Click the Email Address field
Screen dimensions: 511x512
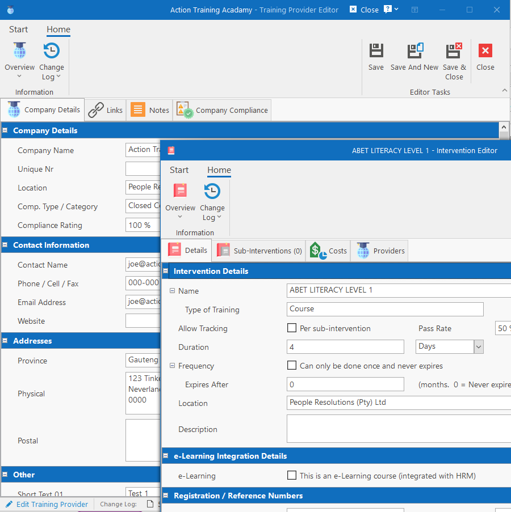click(143, 302)
